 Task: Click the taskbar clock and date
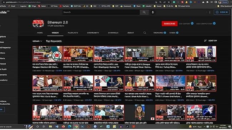click(x=223, y=126)
